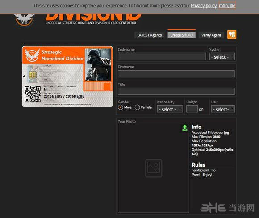Open the Hair select dropdown
259x218 pixels.
click(223, 109)
